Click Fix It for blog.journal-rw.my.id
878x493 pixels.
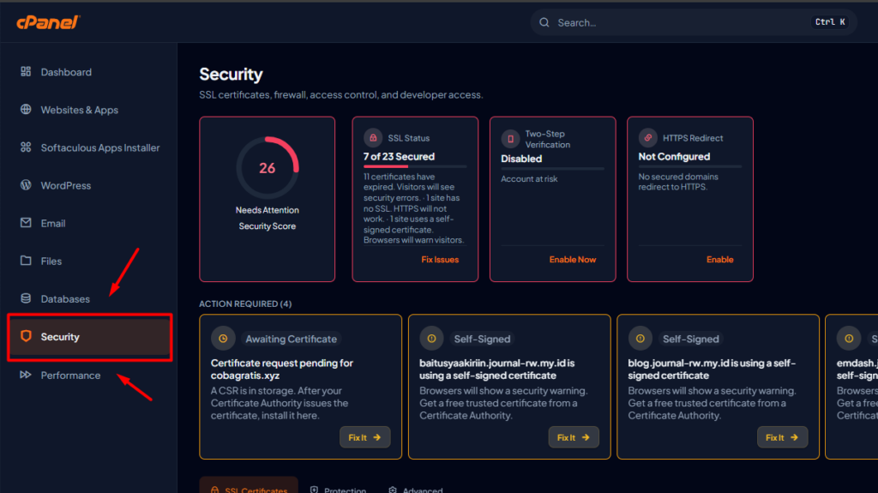coord(782,437)
